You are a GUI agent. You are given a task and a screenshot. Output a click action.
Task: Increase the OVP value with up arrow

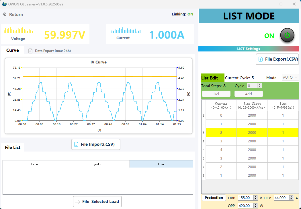[255, 197]
